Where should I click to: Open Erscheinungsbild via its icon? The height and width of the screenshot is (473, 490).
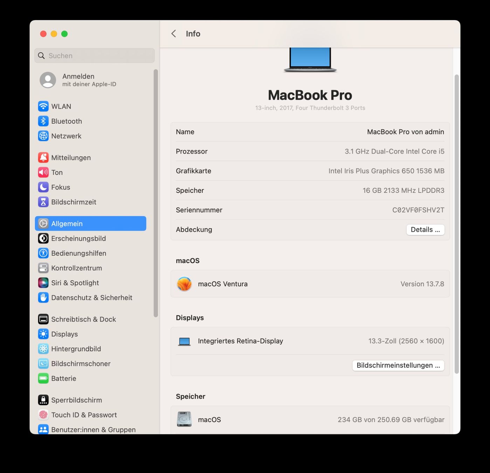coord(43,238)
